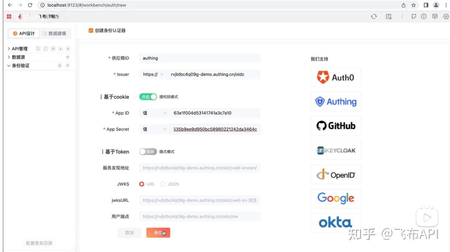The height and width of the screenshot is (252, 450).
Task: Open the App ID 值 type dropdown
Action: click(x=154, y=113)
